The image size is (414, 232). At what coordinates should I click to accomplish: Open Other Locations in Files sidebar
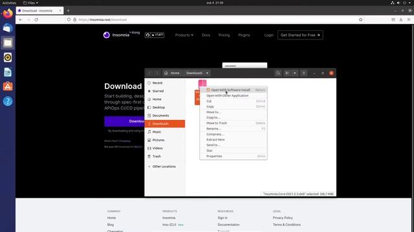pyautogui.click(x=165, y=166)
